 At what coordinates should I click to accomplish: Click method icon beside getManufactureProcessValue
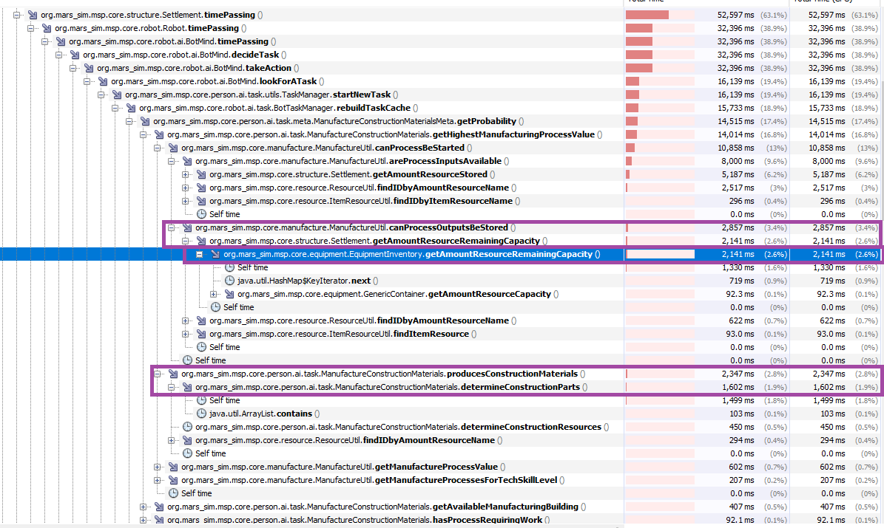tap(174, 467)
